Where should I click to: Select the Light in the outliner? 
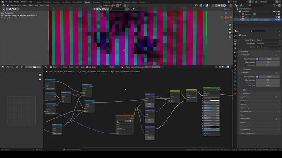pos(246,17)
